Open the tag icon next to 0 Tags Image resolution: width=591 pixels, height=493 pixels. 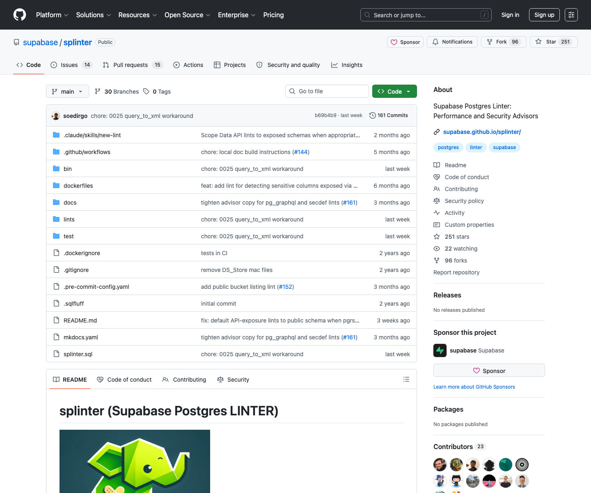tap(147, 92)
